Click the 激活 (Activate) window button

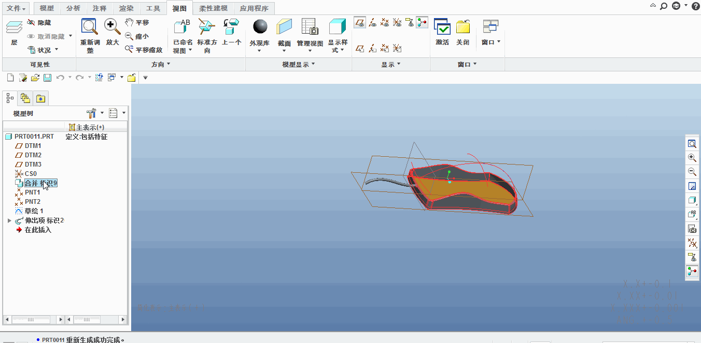pos(442,32)
